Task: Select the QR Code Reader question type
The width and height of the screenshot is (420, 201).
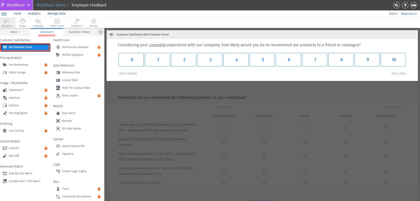Action: [x=72, y=128]
